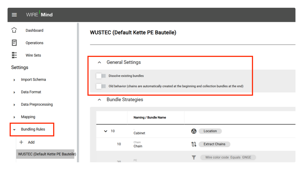
Task: Click the page title WUSTEC (Default Kette PE Bauteile)
Action: (x=133, y=32)
